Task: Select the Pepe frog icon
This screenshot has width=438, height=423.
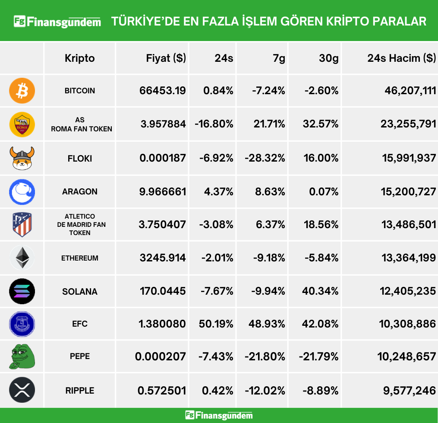Action: click(22, 357)
